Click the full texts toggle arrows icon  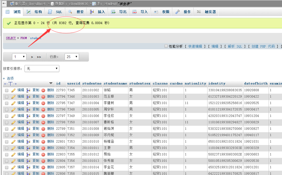pos(10,84)
